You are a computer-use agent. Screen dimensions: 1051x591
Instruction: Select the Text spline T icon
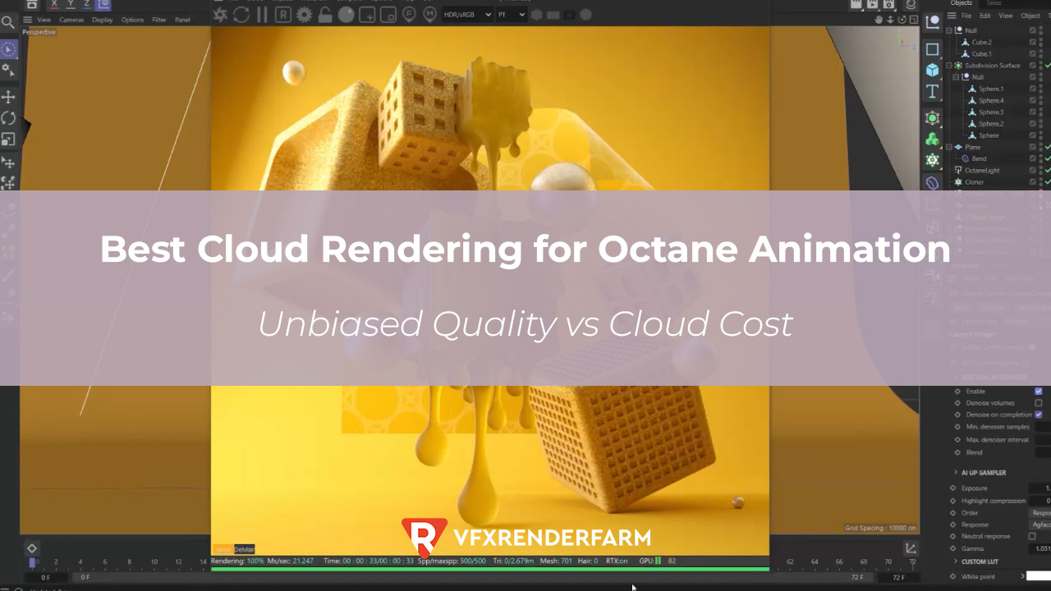[x=933, y=91]
